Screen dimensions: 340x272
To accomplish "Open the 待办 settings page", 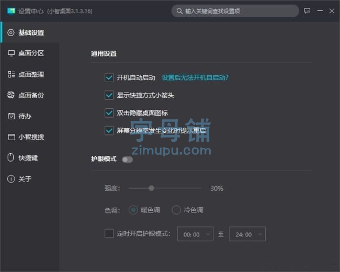I will 30,116.
